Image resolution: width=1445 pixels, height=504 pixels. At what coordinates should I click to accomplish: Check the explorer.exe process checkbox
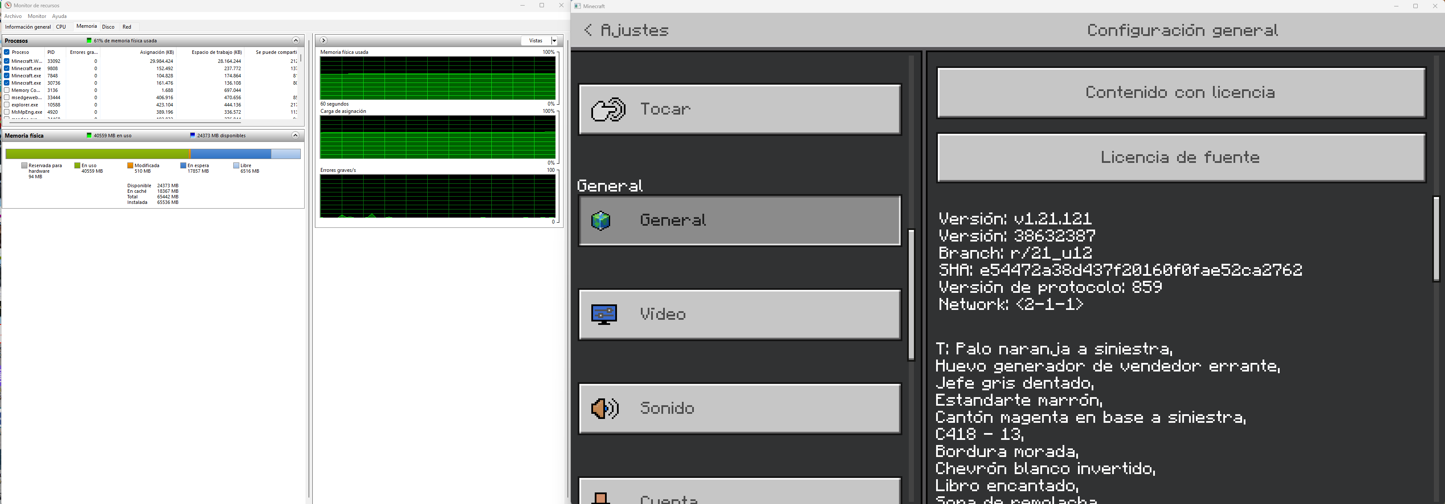coord(7,105)
